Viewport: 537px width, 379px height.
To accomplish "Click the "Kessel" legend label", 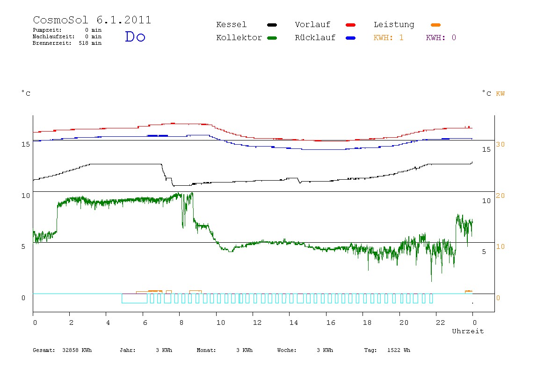I will [232, 25].
